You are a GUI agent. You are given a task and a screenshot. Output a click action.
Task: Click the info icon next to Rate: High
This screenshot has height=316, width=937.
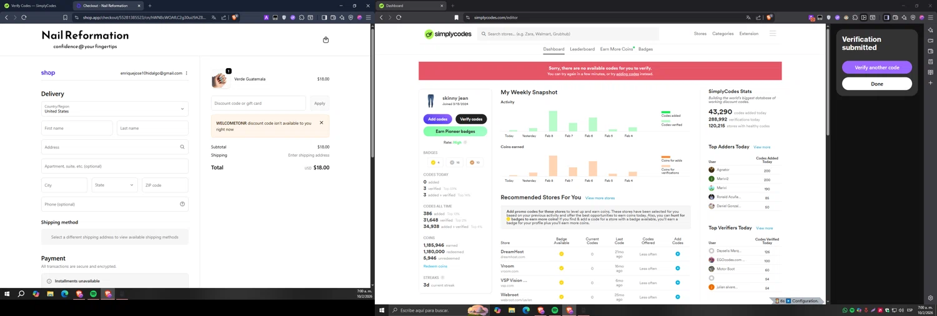(x=465, y=142)
